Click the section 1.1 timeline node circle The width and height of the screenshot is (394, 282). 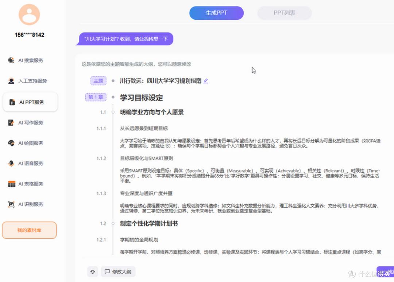pyautogui.click(x=113, y=112)
